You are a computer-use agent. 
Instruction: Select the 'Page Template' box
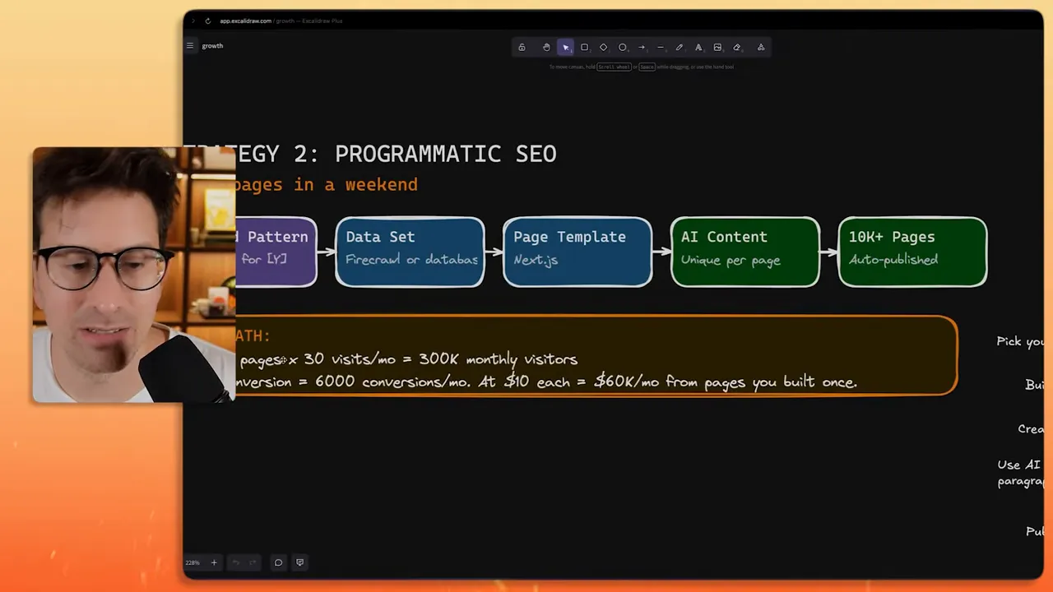578,252
